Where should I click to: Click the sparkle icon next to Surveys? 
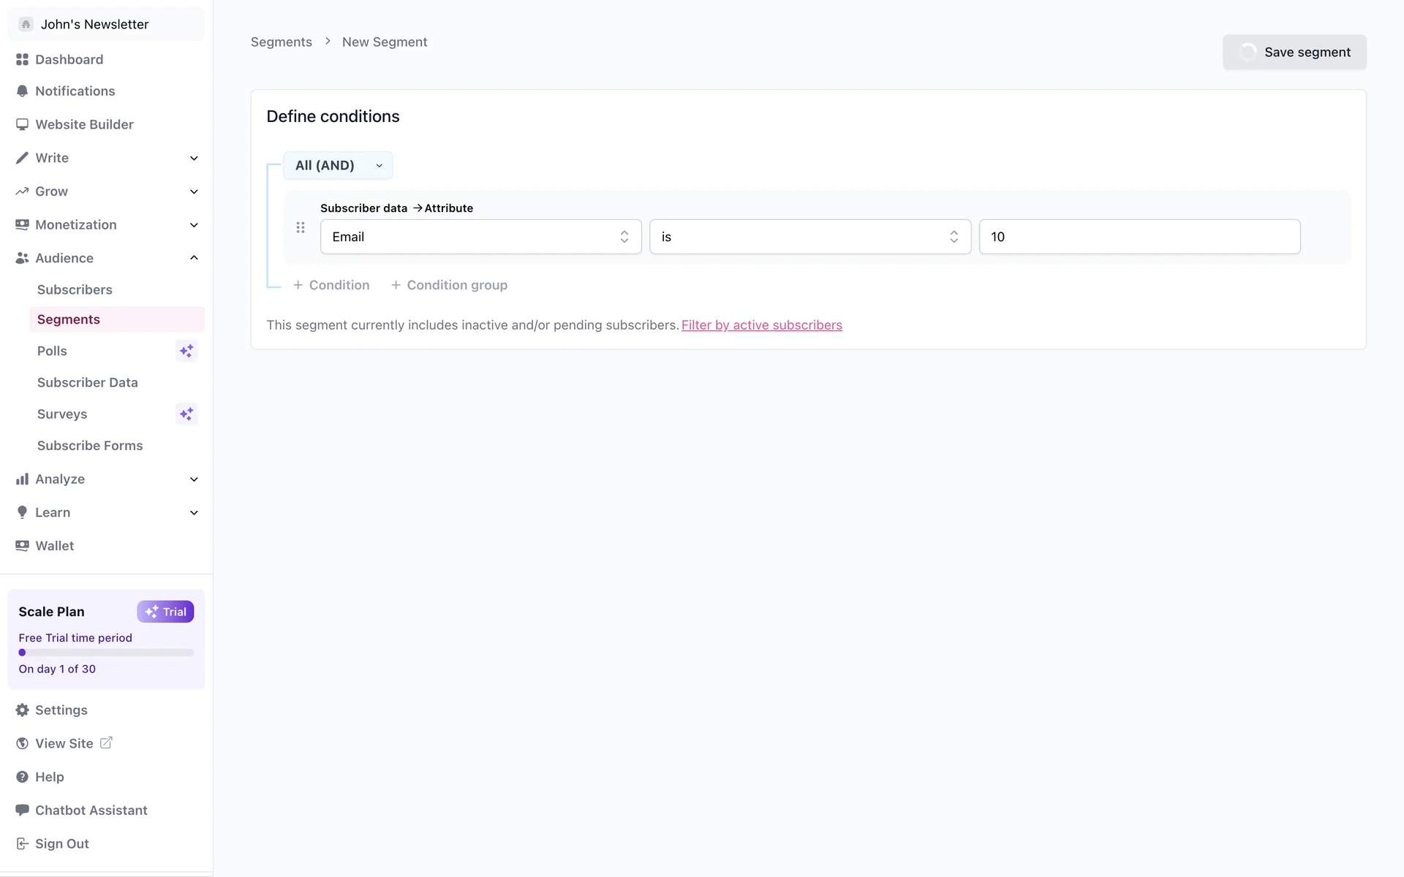point(186,414)
